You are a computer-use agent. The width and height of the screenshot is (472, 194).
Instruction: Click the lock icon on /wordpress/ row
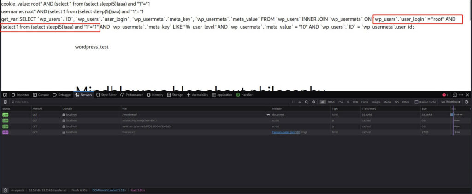tap(64, 115)
